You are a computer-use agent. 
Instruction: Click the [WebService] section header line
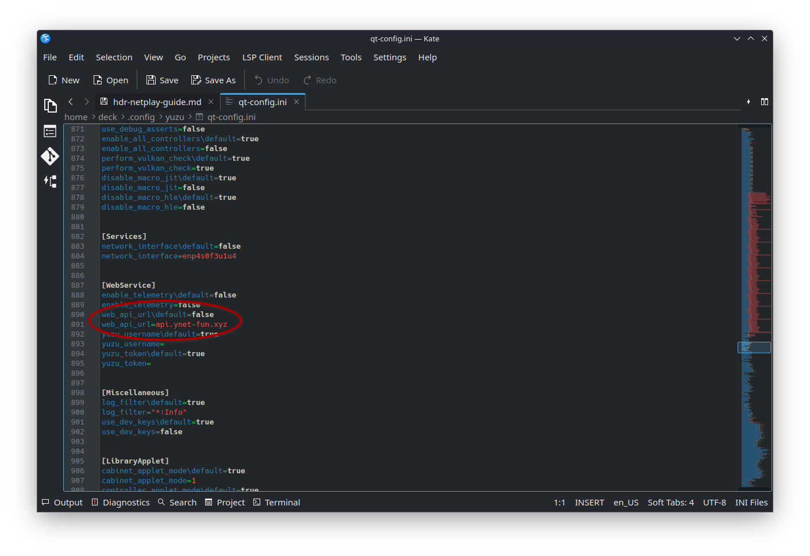[x=129, y=285]
